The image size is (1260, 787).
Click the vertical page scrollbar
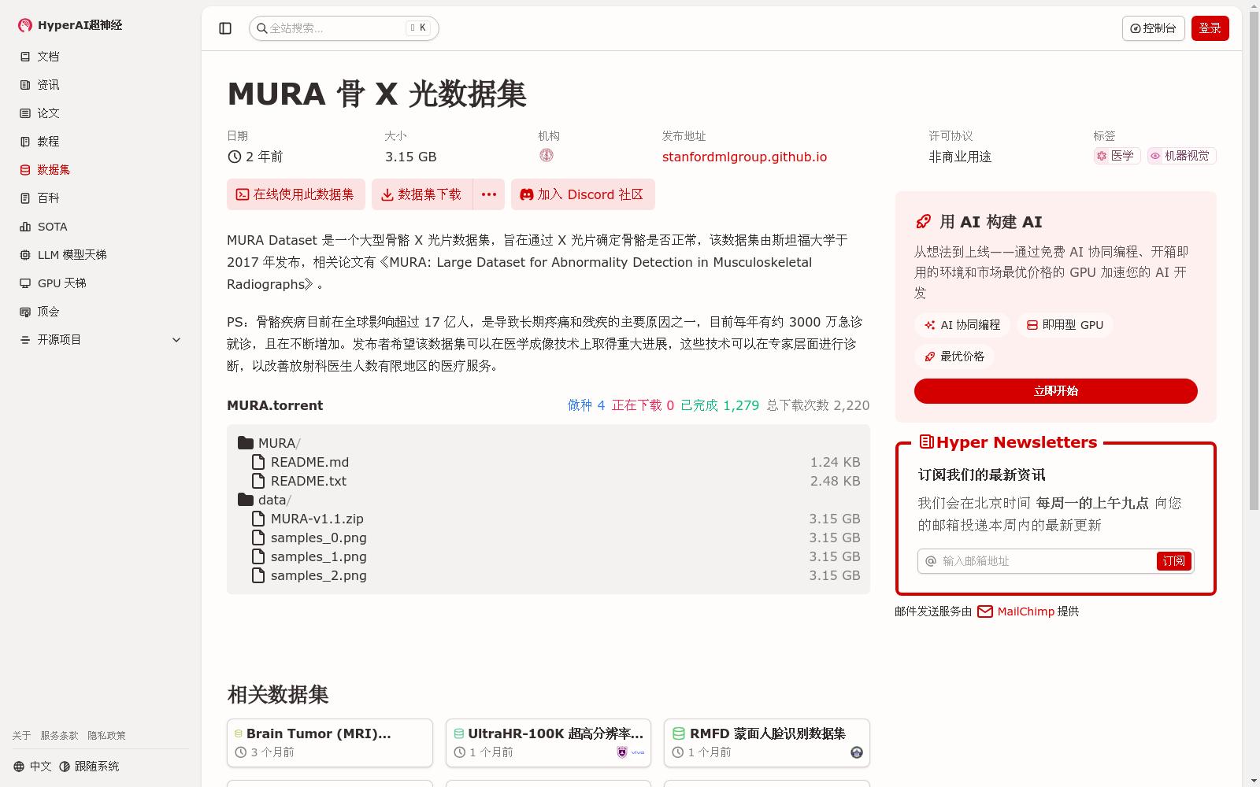click(1254, 260)
